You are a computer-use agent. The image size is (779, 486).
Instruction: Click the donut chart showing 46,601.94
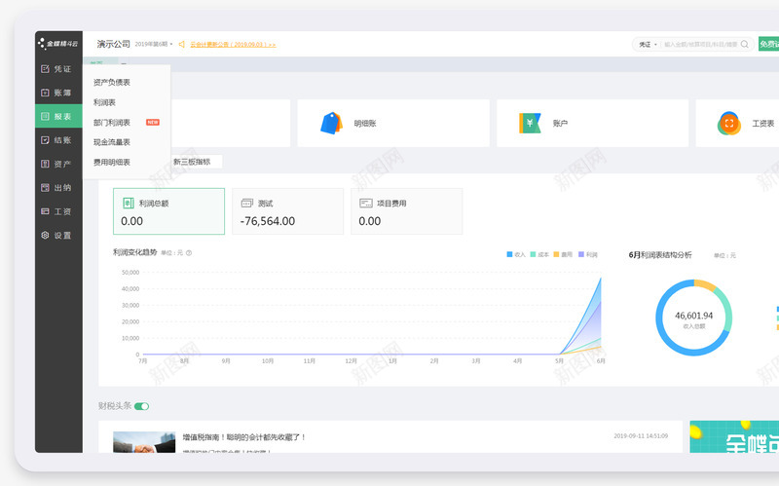pos(693,318)
